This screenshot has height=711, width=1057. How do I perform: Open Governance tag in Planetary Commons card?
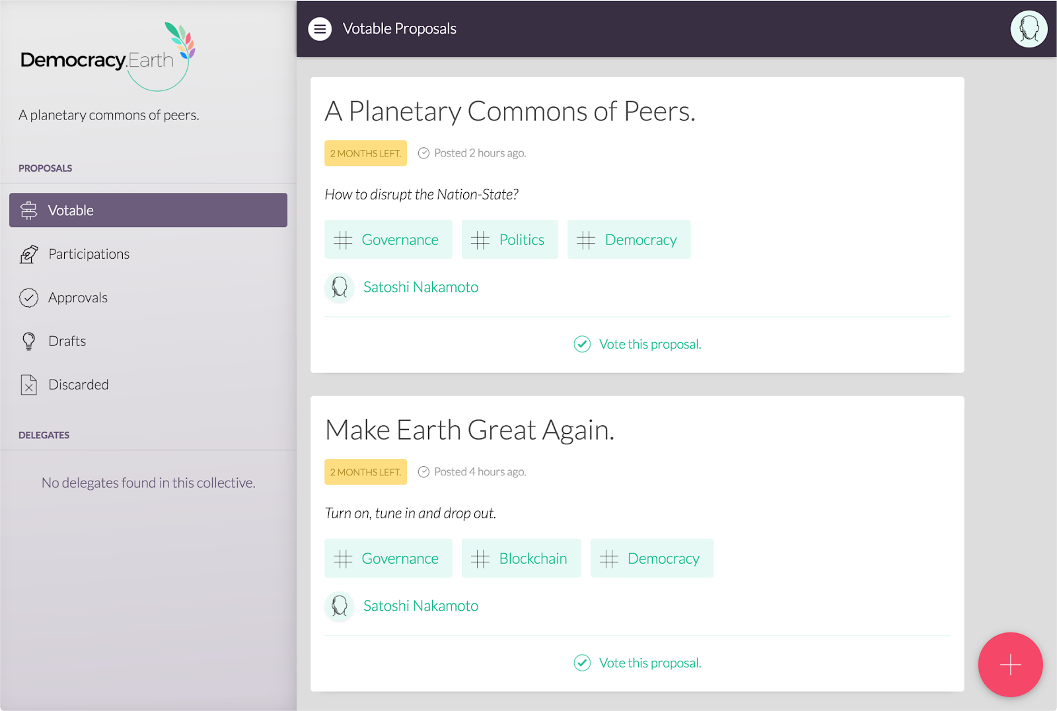(388, 240)
